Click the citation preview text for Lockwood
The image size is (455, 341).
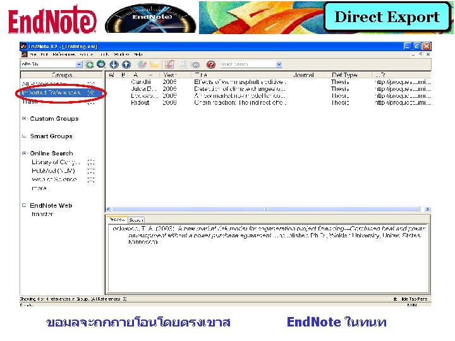tap(269, 235)
